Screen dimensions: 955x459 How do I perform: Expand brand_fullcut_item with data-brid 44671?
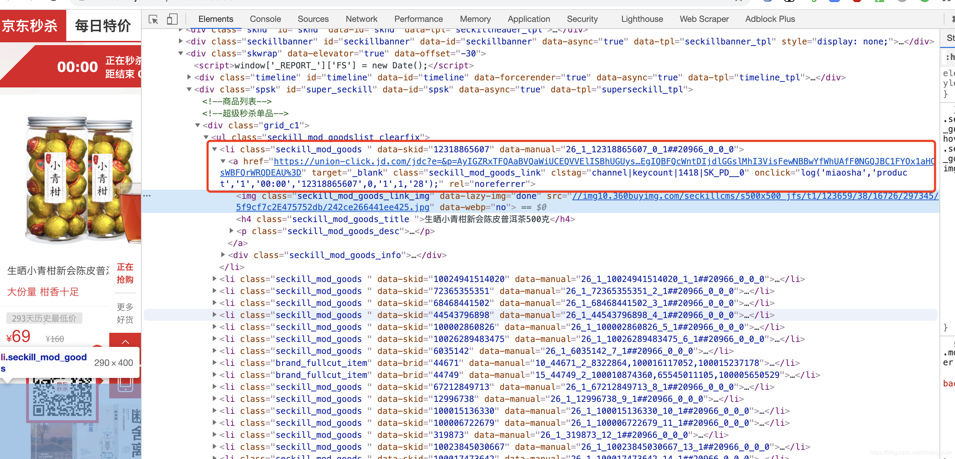tap(215, 363)
